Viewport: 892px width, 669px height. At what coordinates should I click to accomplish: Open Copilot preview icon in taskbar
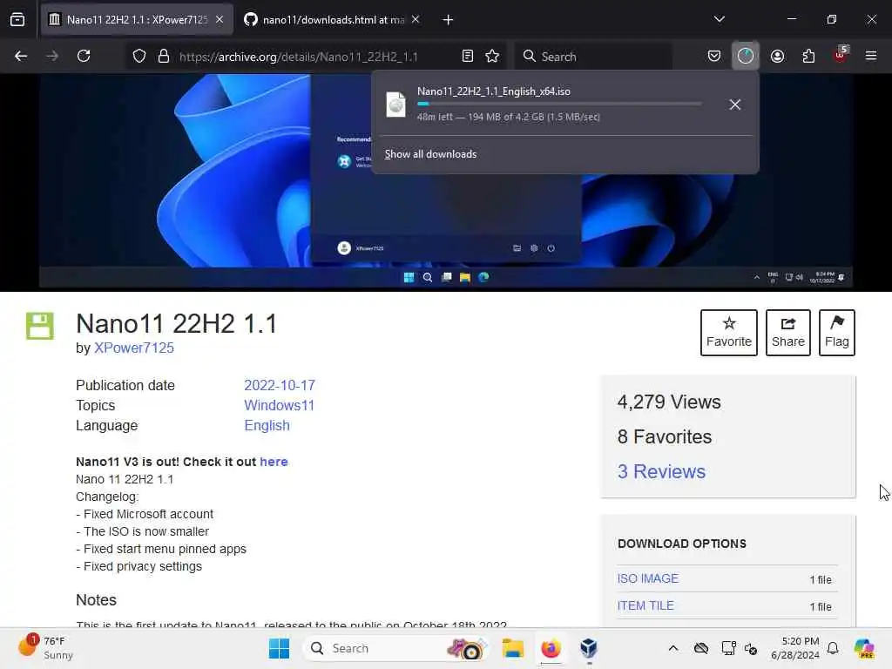pyautogui.click(x=864, y=648)
